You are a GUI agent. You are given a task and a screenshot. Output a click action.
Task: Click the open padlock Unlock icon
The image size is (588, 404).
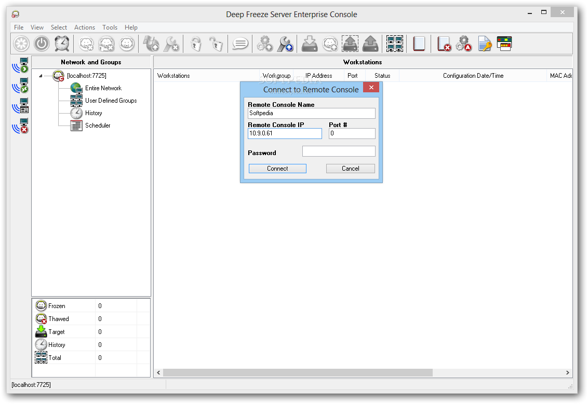(216, 44)
